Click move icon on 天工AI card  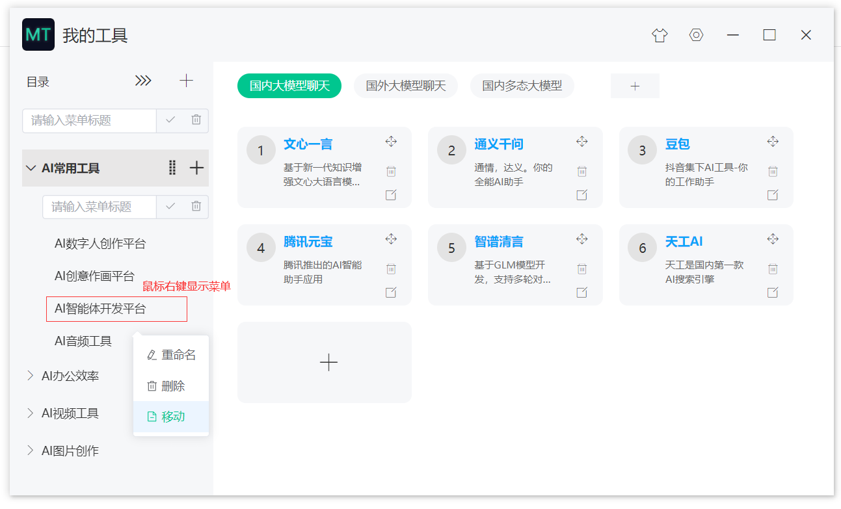pyautogui.click(x=773, y=239)
